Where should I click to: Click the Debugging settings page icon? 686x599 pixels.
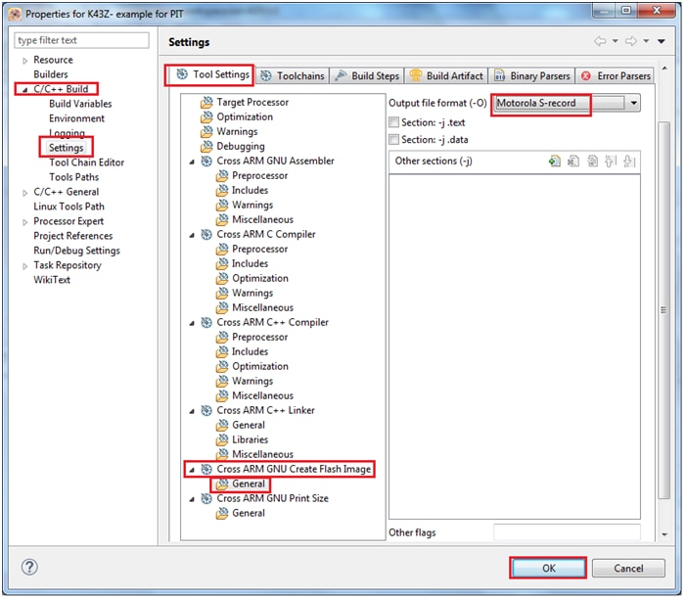point(206,146)
